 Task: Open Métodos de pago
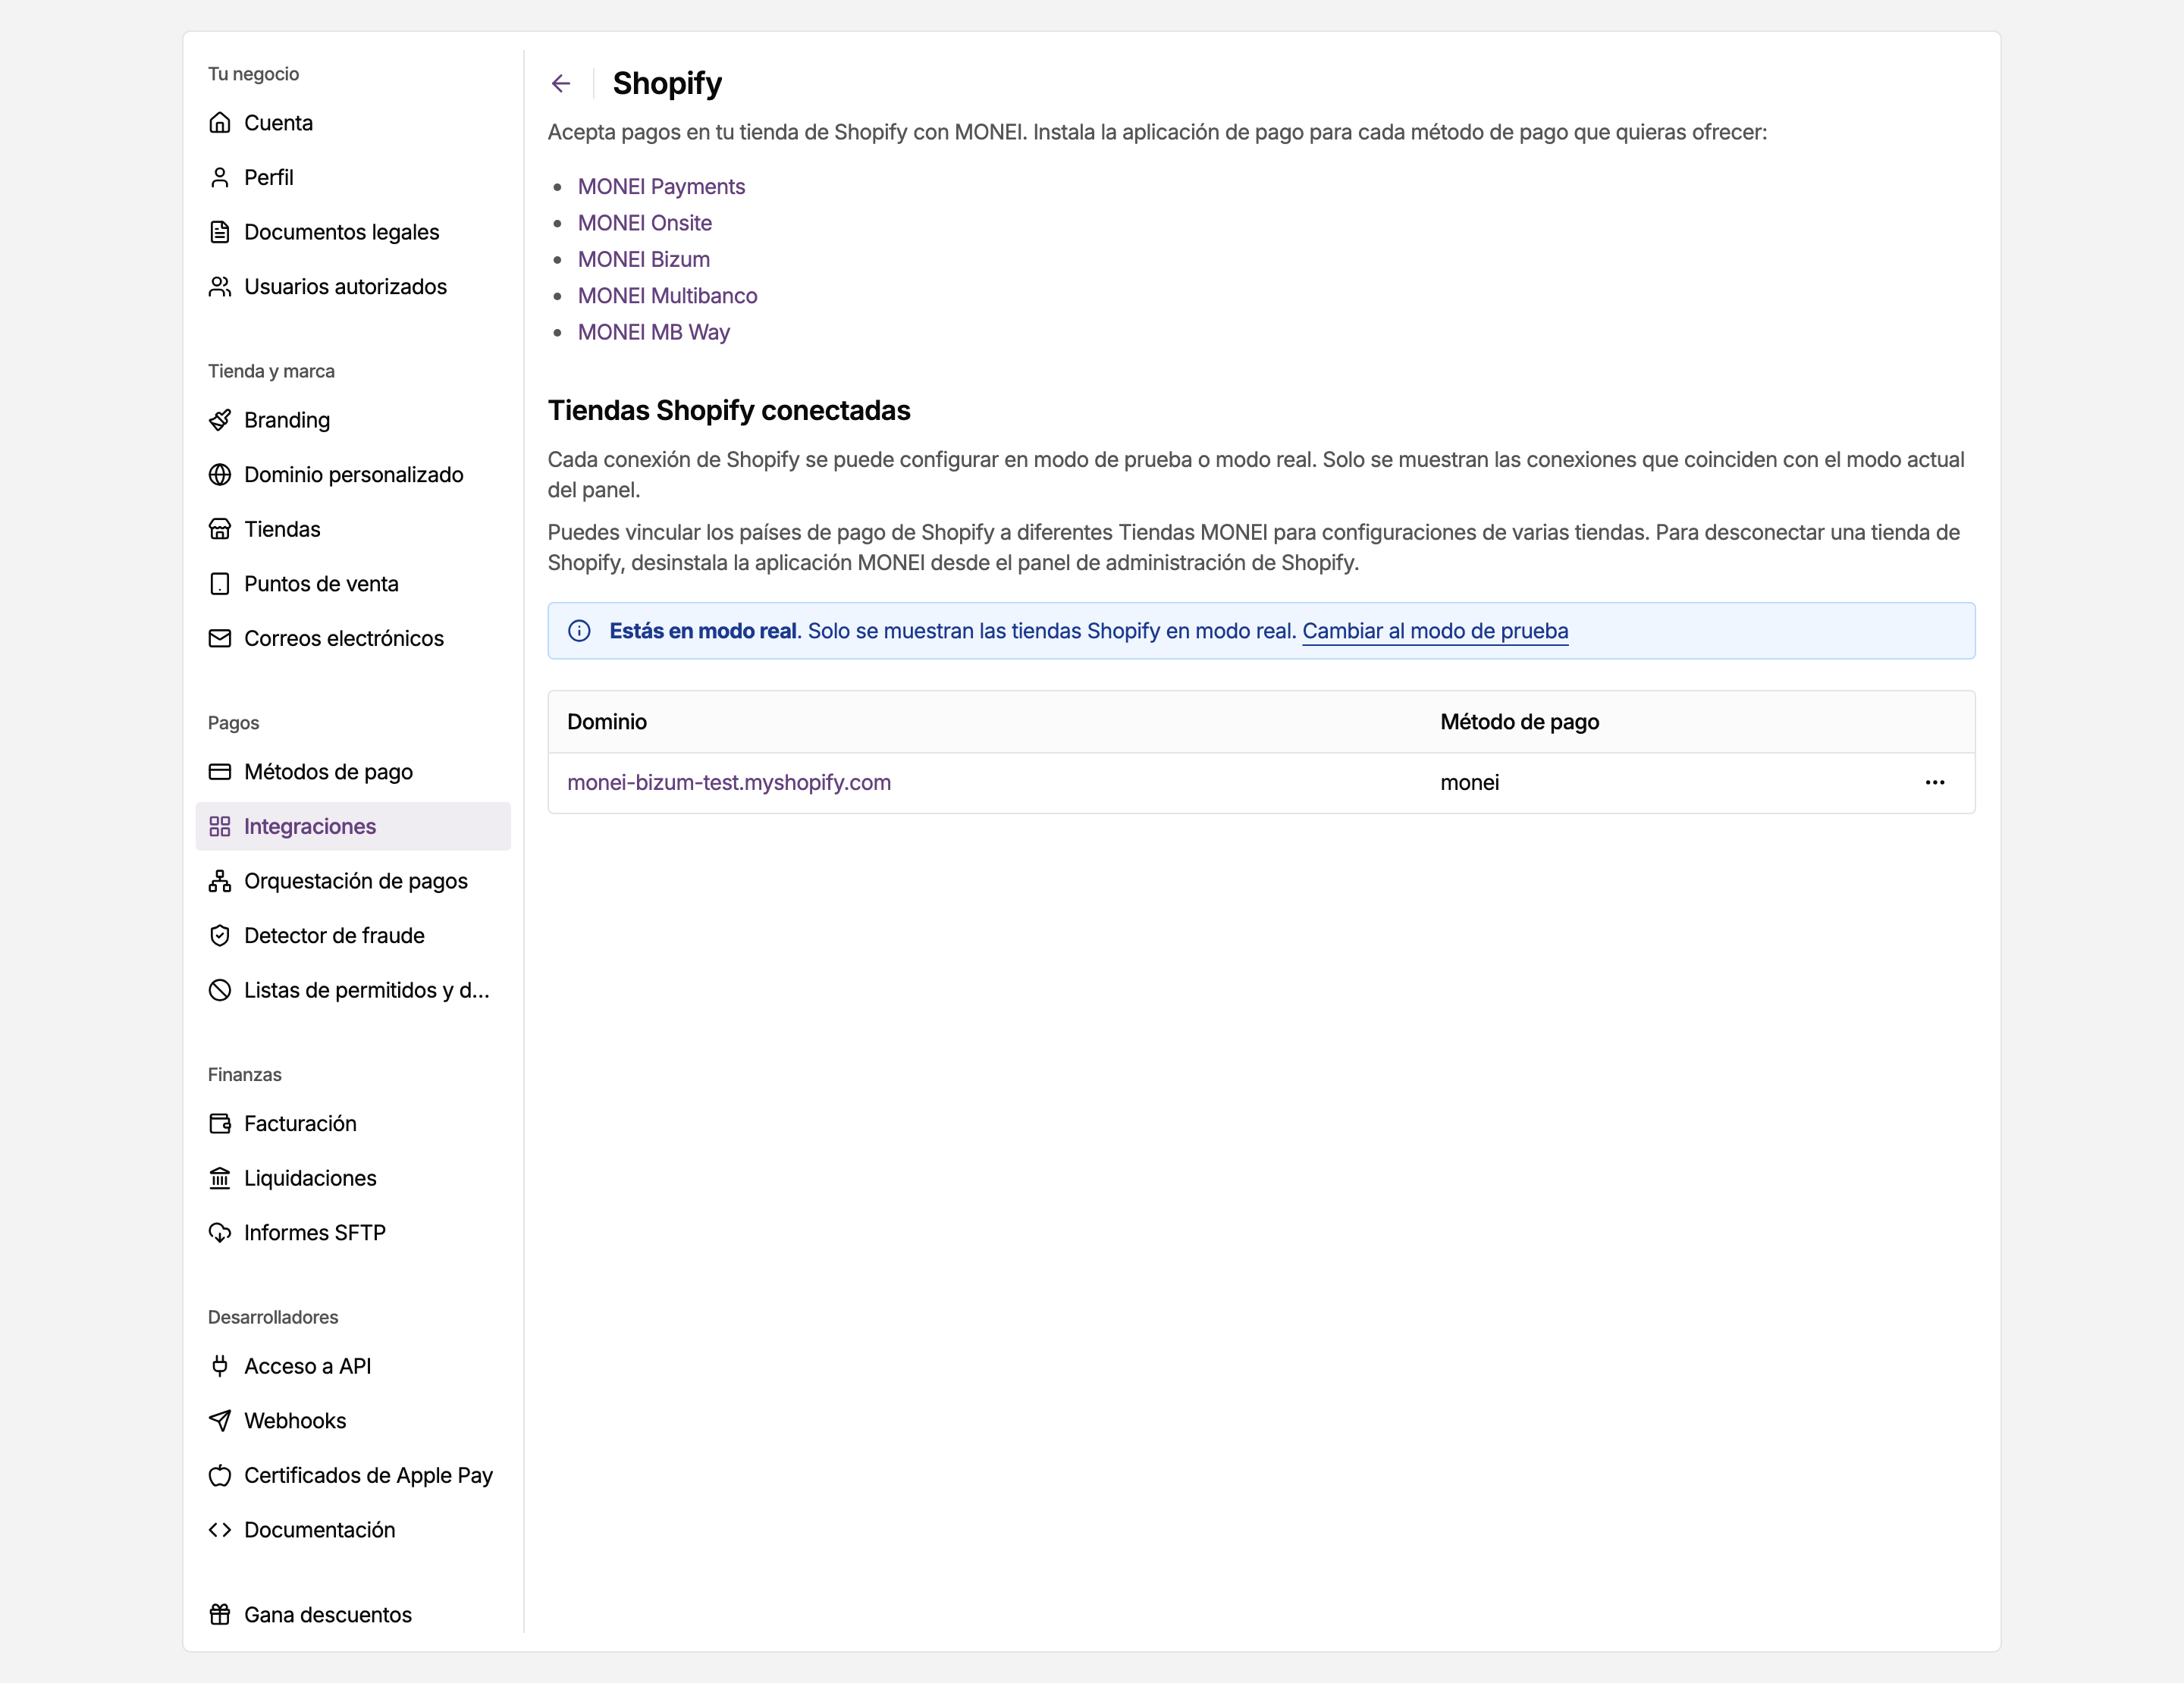point(353,772)
